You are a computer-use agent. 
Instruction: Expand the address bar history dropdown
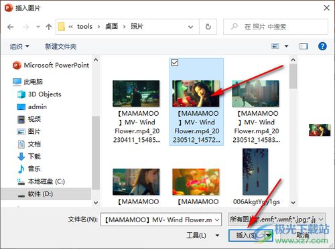tap(190, 27)
